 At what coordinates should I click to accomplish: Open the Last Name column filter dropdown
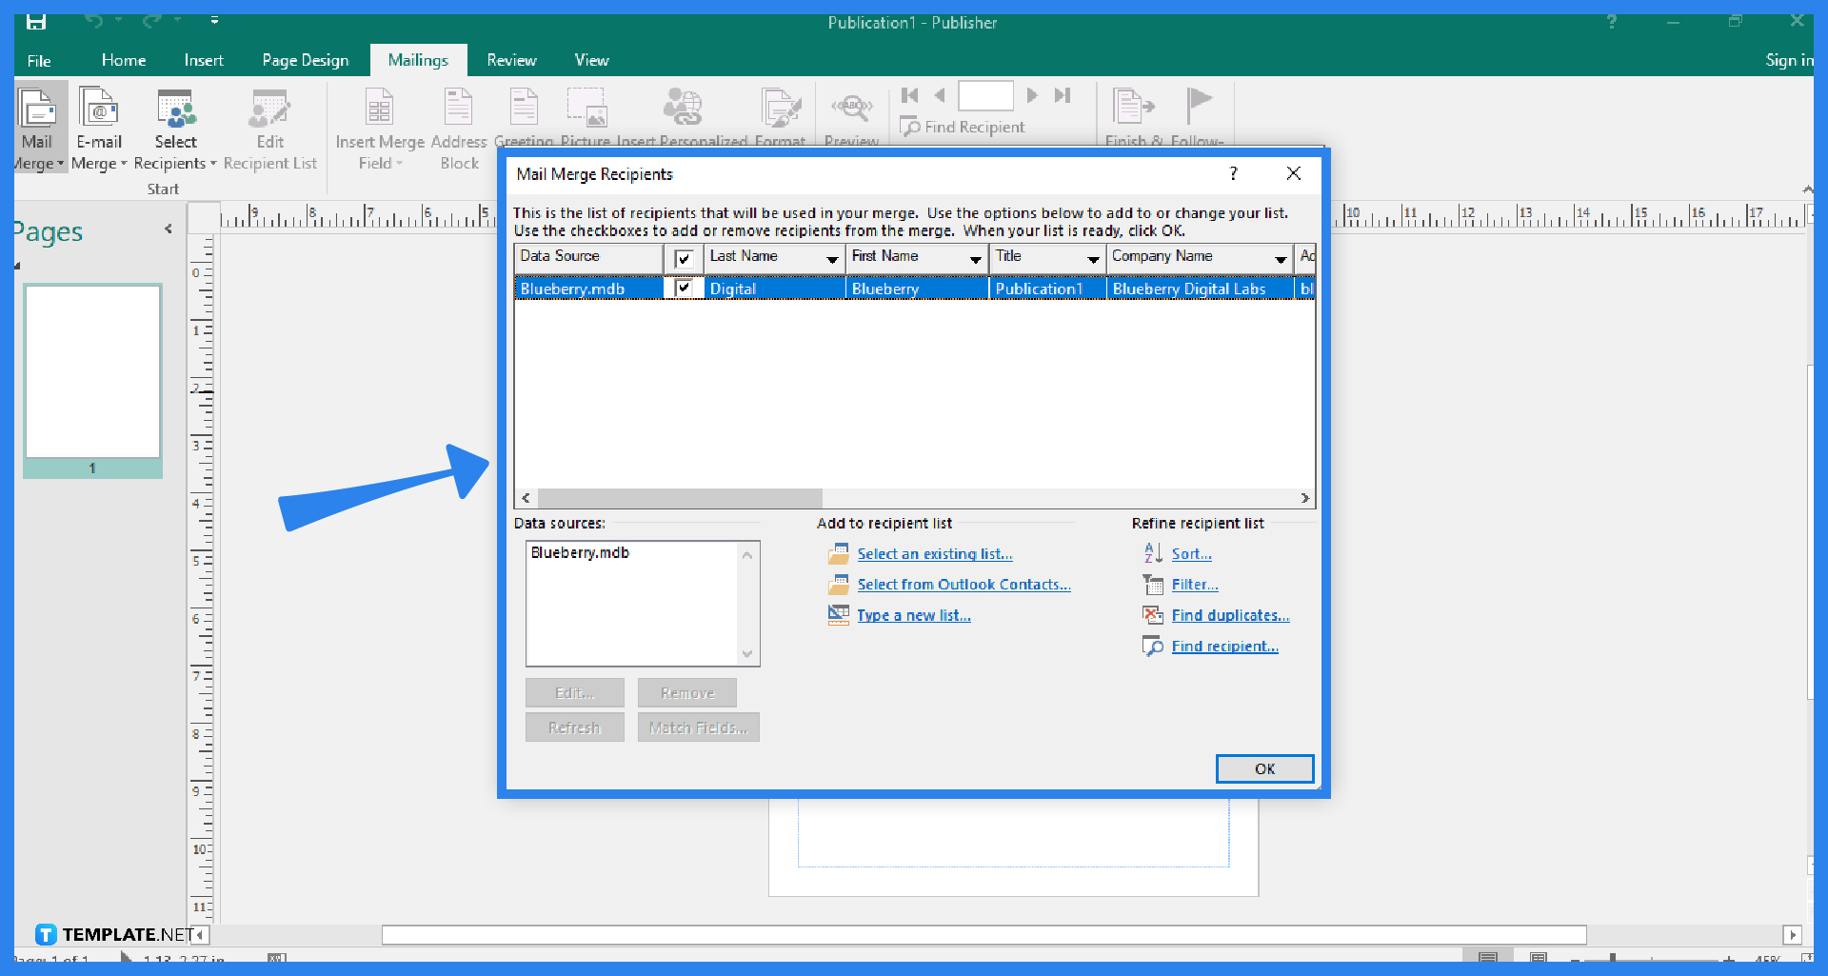click(832, 258)
